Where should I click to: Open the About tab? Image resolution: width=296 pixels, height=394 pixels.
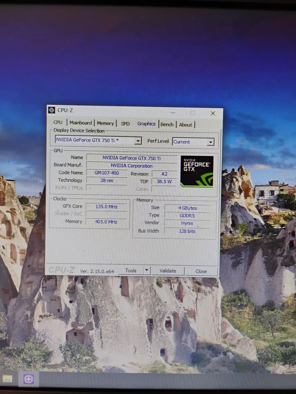186,124
